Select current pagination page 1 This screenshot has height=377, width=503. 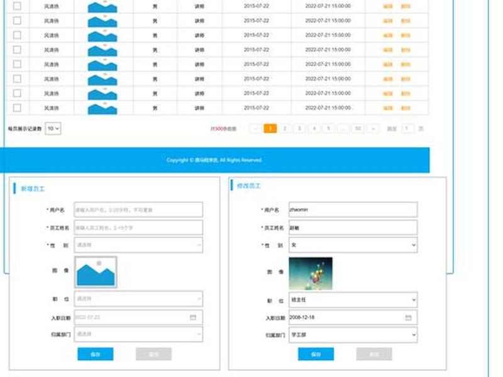pyautogui.click(x=270, y=129)
